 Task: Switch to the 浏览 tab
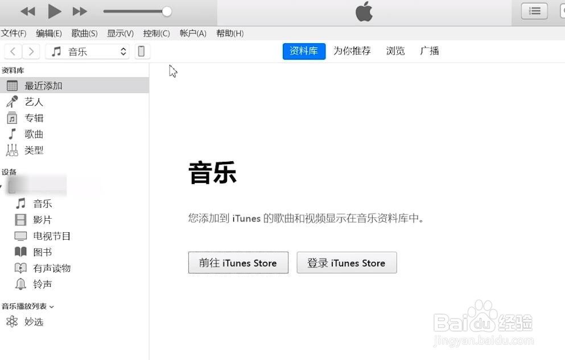(395, 51)
